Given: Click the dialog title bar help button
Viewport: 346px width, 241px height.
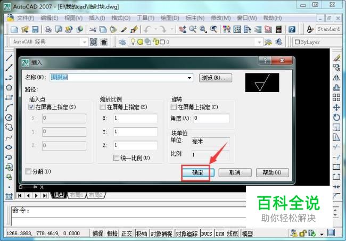Looking at the screenshot, I should click(265, 60).
